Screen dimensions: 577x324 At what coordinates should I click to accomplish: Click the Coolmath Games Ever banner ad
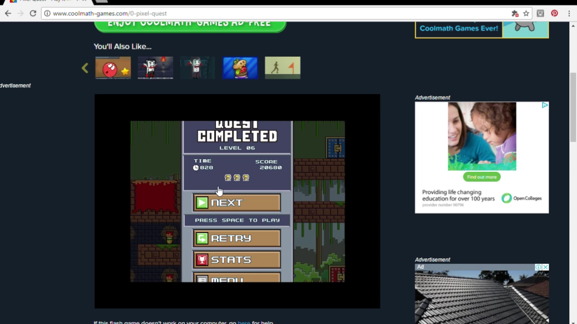481,29
